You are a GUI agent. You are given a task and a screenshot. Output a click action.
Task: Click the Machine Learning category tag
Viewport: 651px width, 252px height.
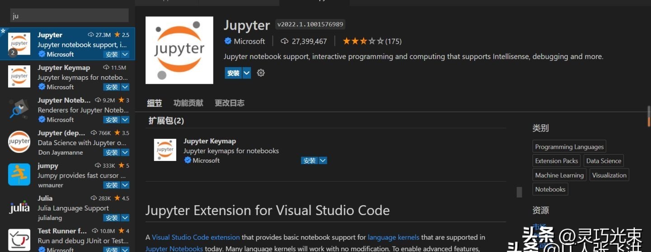pyautogui.click(x=559, y=175)
